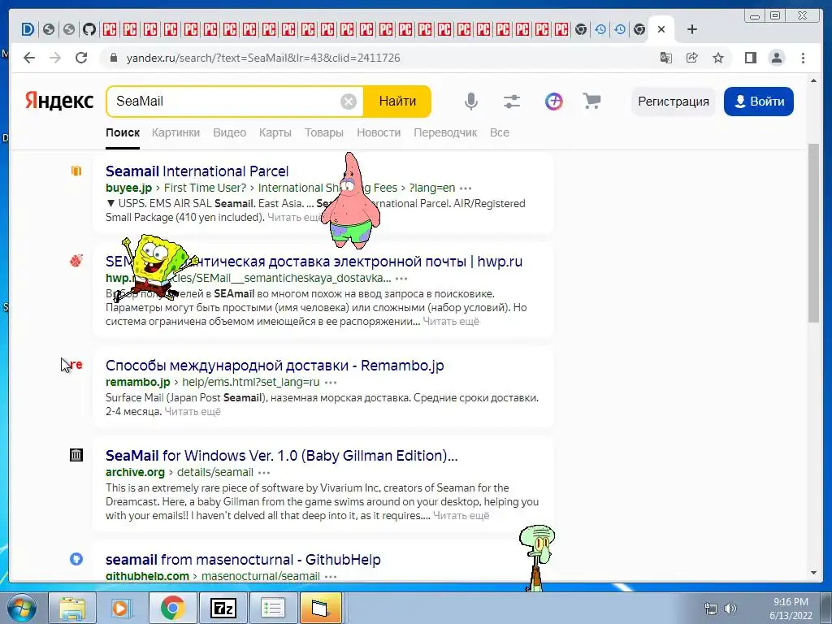
Task: Go to the Яндекс home logo
Action: [59, 101]
